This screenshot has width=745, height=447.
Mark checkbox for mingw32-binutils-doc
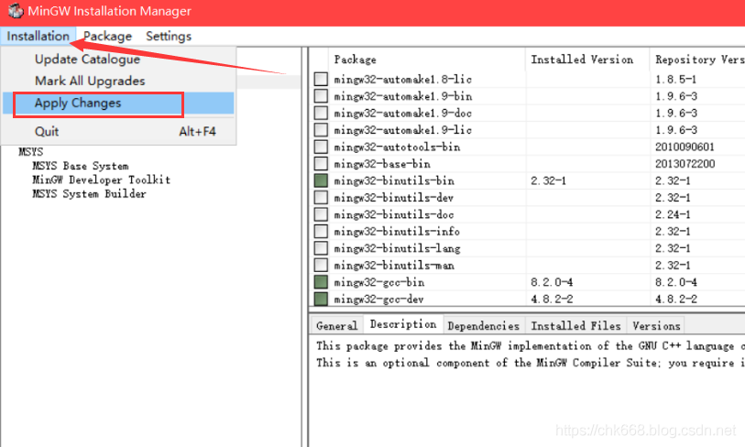321,214
